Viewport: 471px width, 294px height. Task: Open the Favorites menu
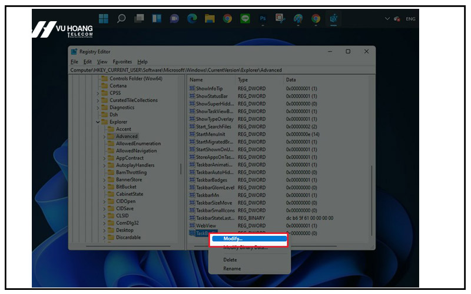pyautogui.click(x=122, y=62)
